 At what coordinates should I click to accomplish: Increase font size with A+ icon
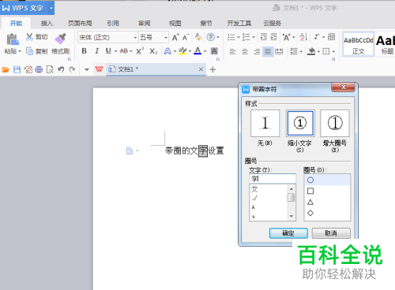[175, 37]
